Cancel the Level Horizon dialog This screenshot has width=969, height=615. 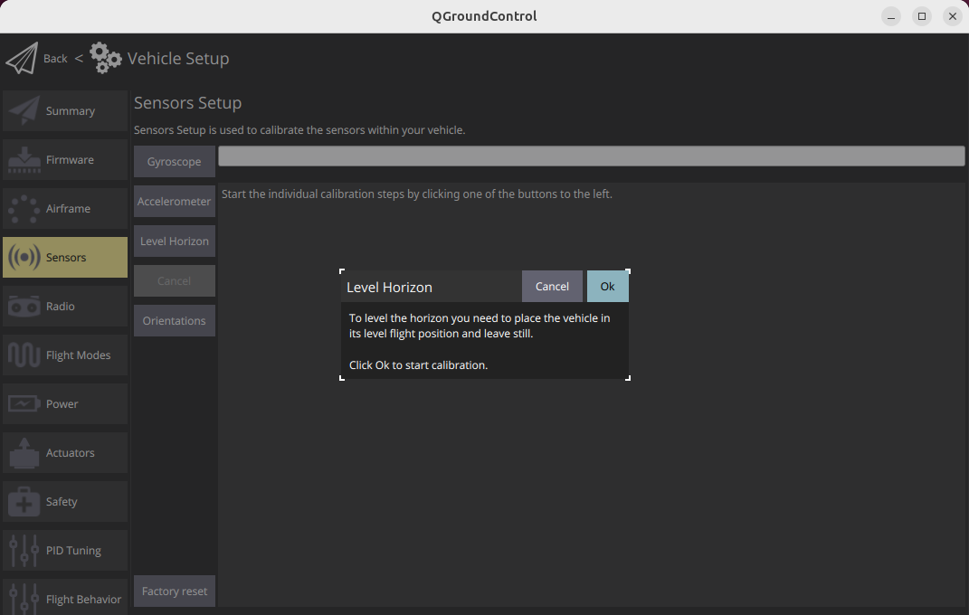coord(552,287)
